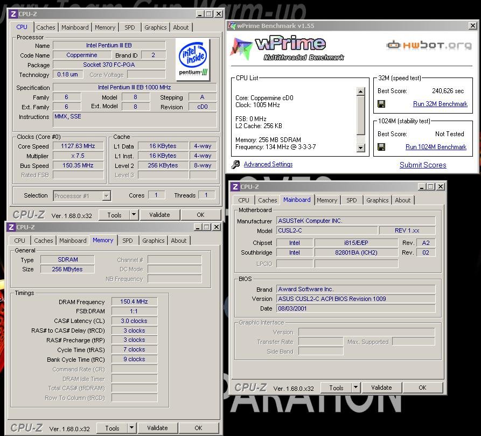Click the DRAM Frequency value 150.4 MHz
The image size is (481, 436).
(134, 302)
